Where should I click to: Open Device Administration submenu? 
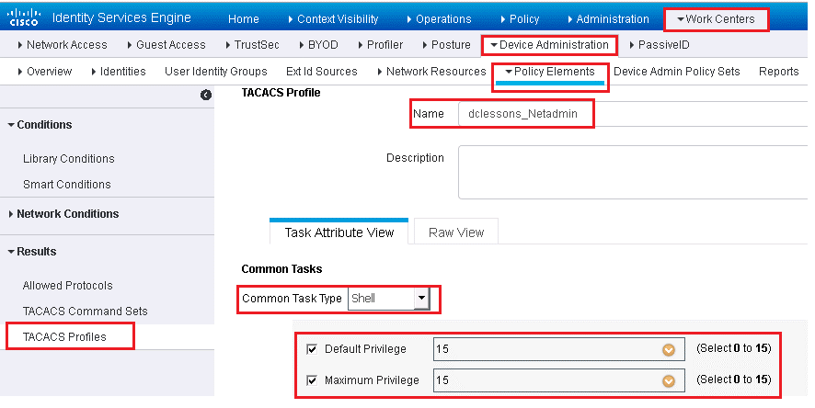549,45
